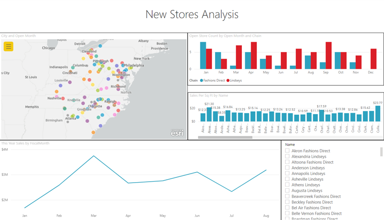Click the Chicago label on the map
The height and width of the screenshot is (220, 384).
click(48, 48)
